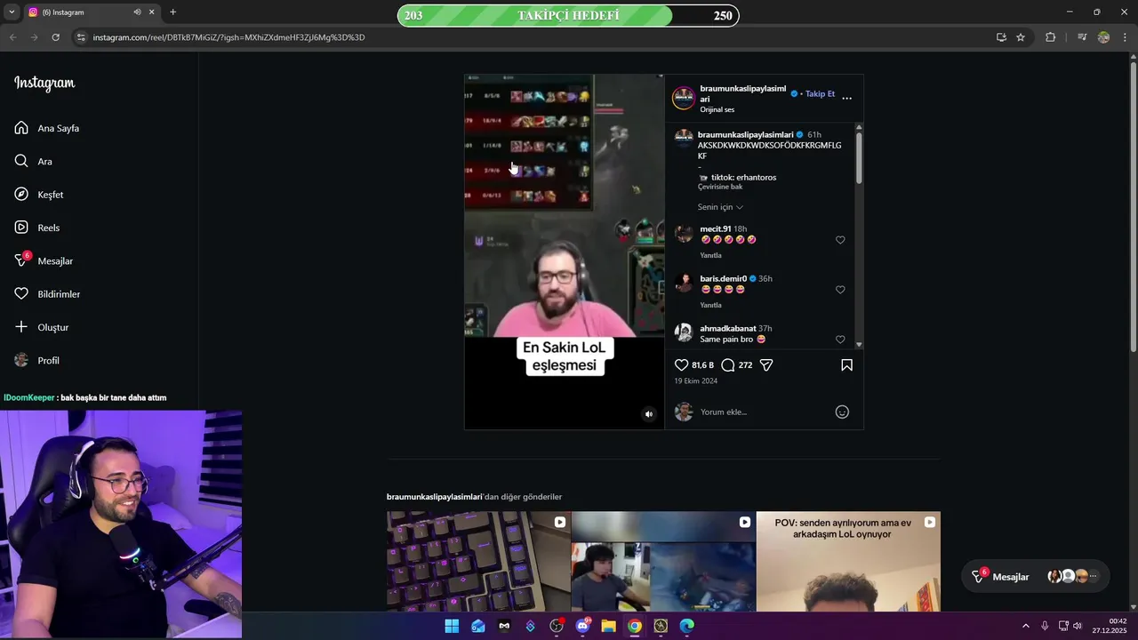Viewport: 1138px width, 640px height.
Task: Expand tab search dropdown arrow
Action: coord(12,12)
